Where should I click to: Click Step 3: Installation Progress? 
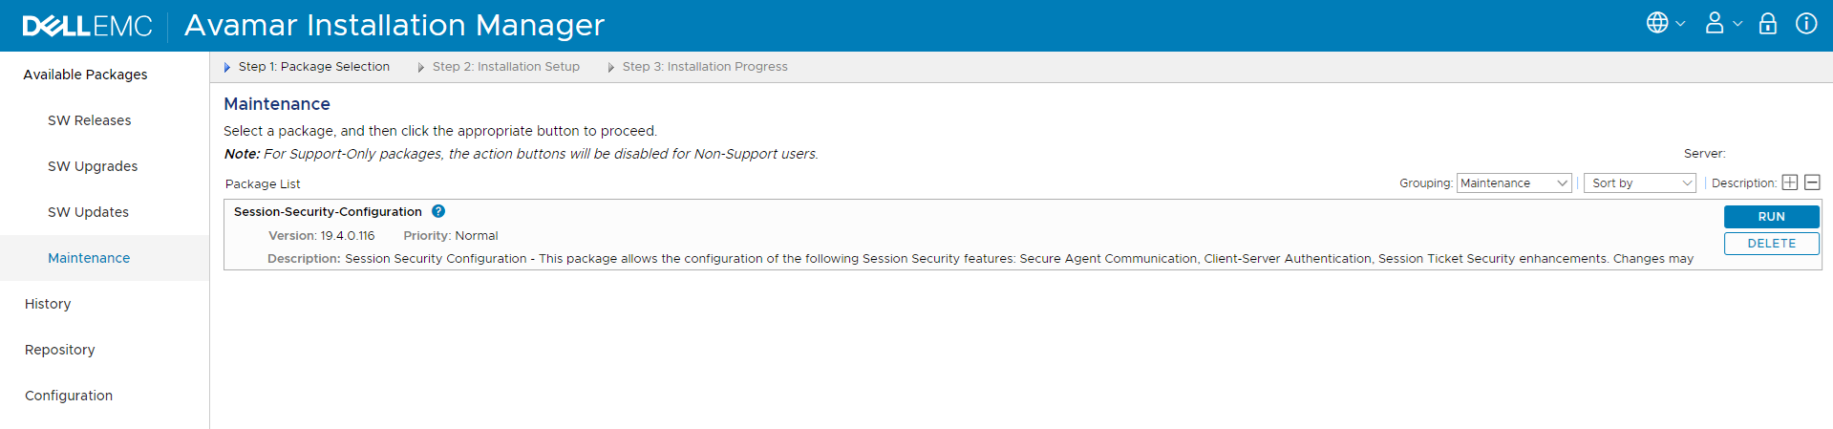(x=704, y=67)
